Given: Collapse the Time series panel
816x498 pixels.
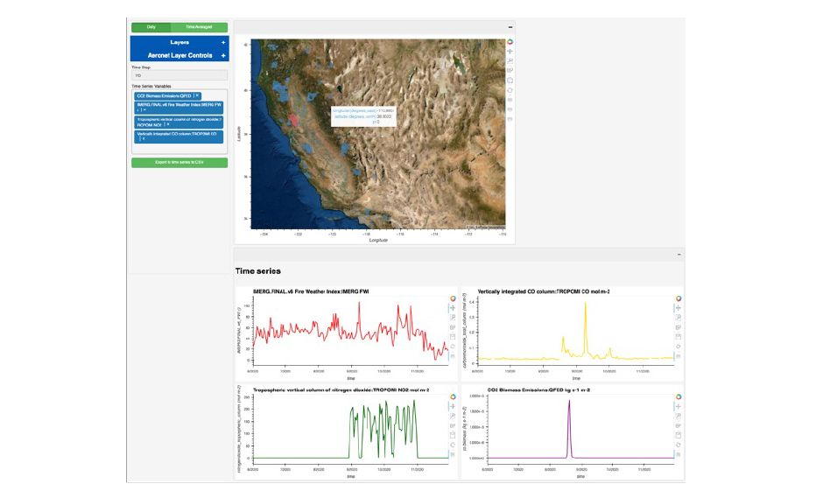Looking at the screenshot, I should 679,254.
